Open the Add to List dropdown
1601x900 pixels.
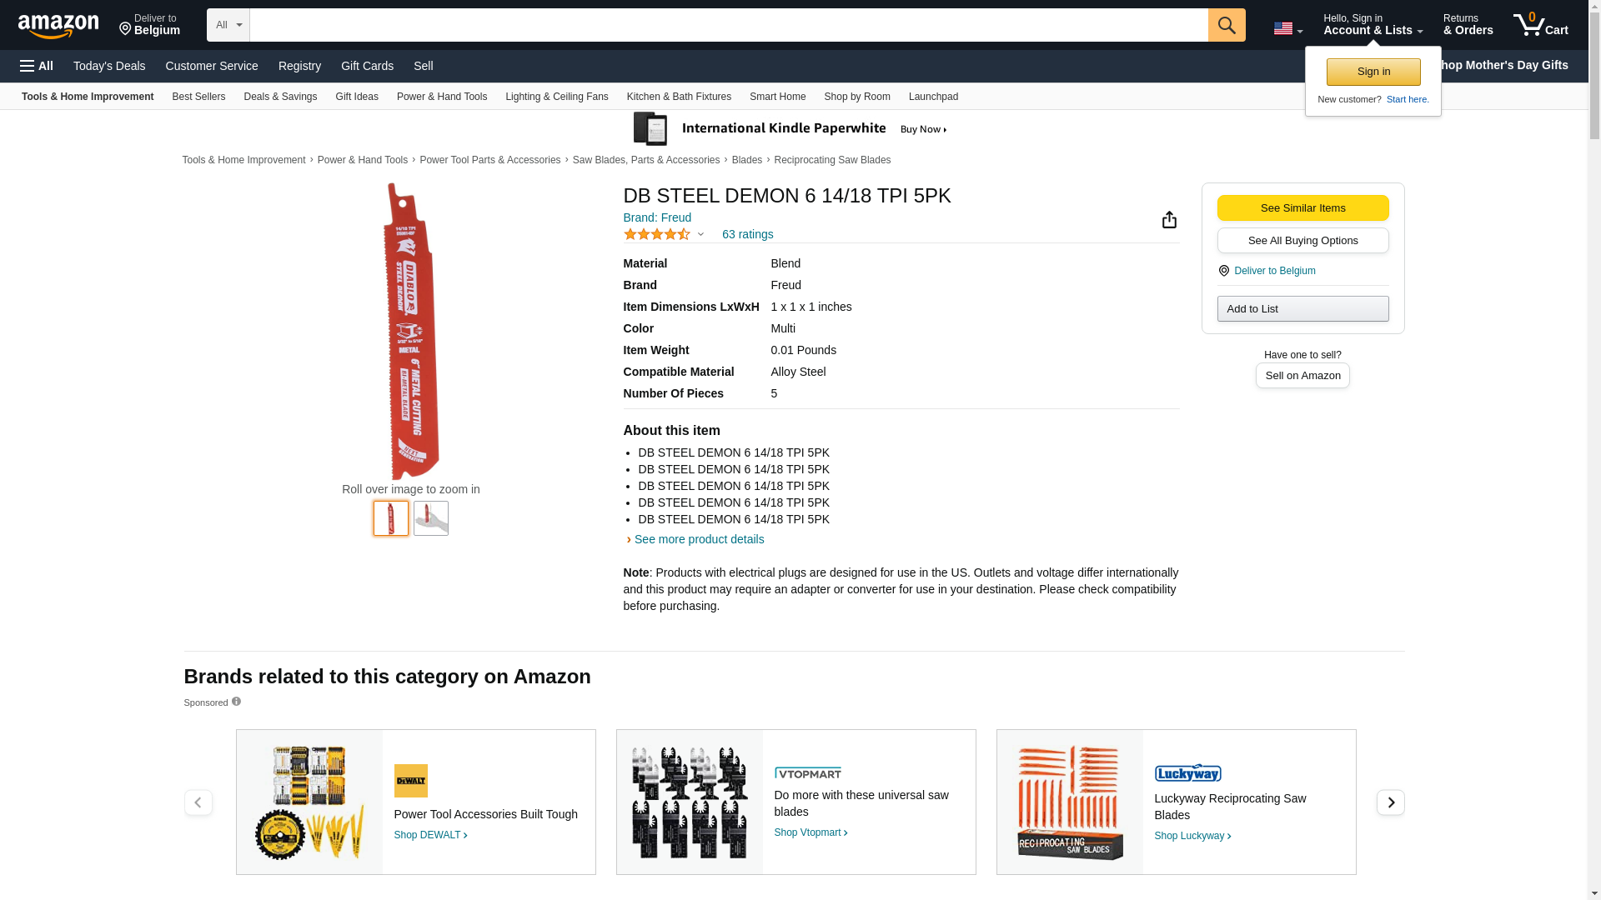1302,309
